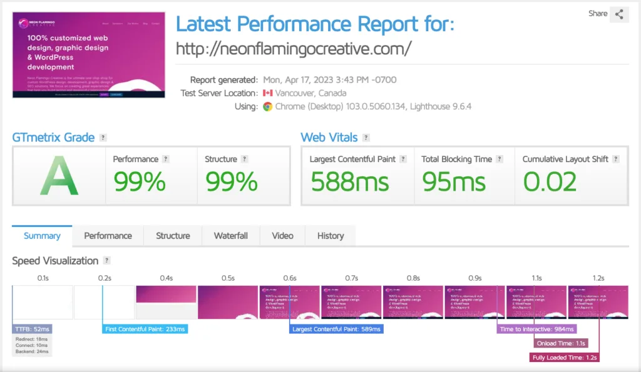Open the Waterfall tab
The width and height of the screenshot is (641, 372).
231,236
